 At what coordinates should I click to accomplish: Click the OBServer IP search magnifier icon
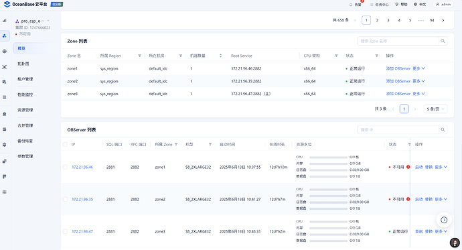coord(443,130)
